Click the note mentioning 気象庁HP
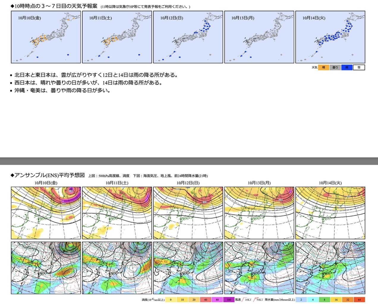 [145, 7]
